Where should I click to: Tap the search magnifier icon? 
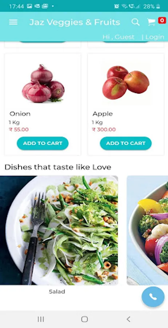[x=135, y=22]
